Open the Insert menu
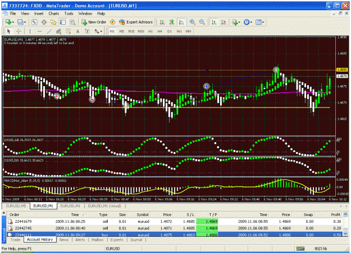Image resolution: width=351 pixels, height=253 pixels. pos(39,13)
